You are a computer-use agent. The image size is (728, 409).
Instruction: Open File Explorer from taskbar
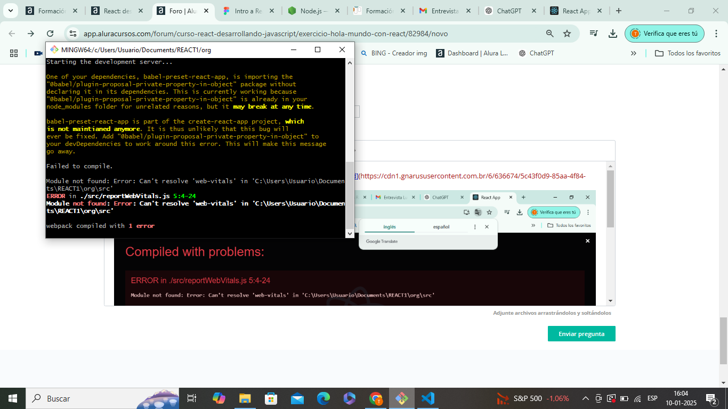tap(245, 398)
